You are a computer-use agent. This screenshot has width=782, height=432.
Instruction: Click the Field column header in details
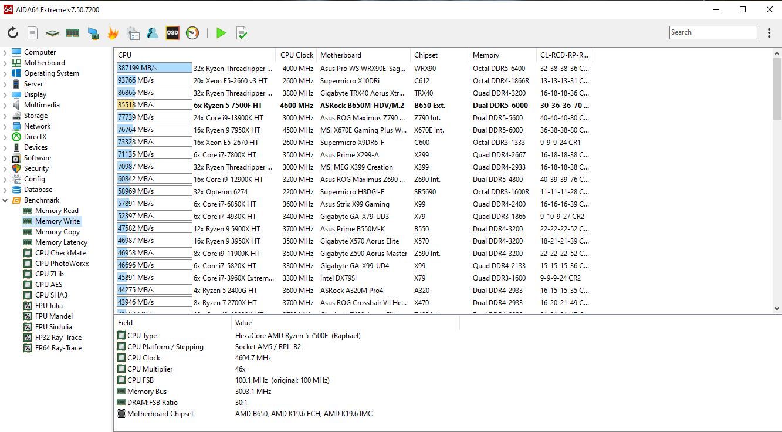click(x=172, y=323)
